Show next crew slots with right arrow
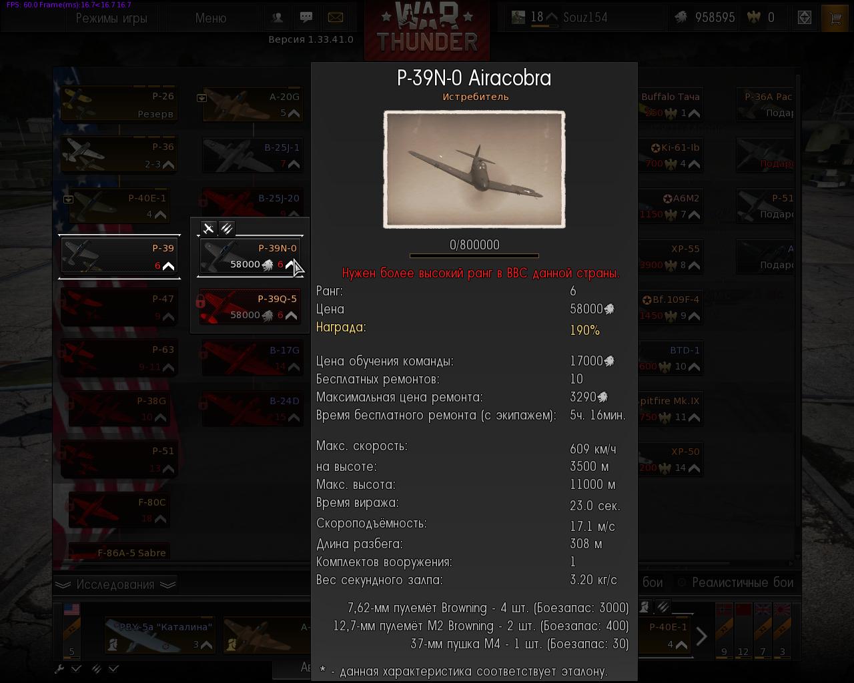 point(701,636)
